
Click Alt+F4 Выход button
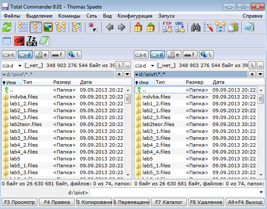pos(245,202)
